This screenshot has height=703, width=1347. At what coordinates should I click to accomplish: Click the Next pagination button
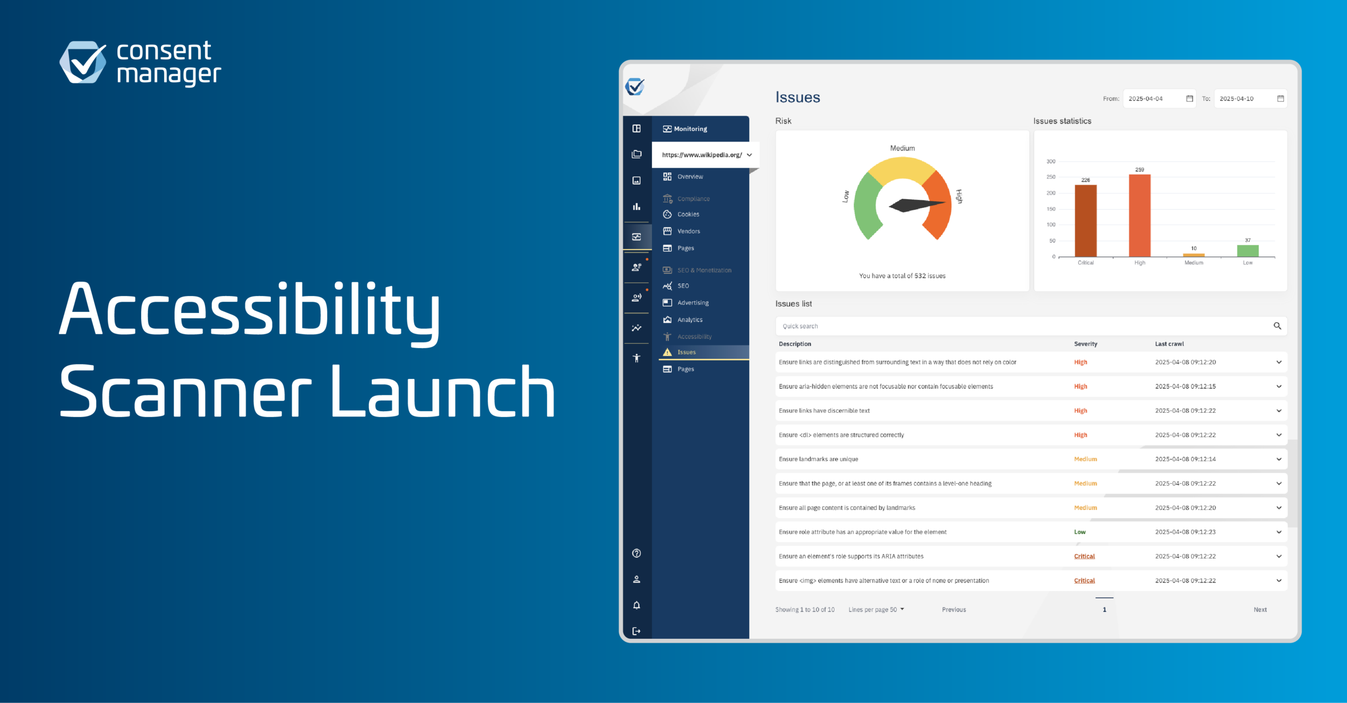click(1260, 610)
